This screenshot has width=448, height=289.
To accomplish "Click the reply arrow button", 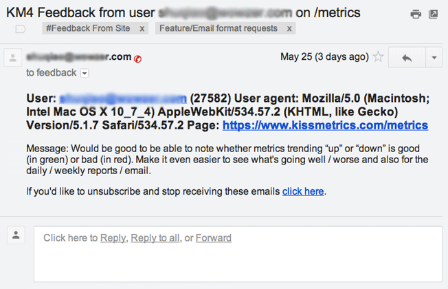I will pos(407,58).
